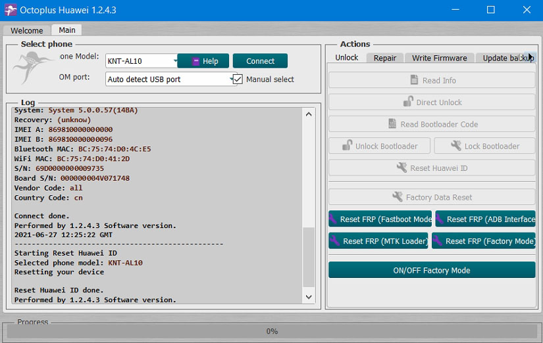Click 'Selected phone model: KNT-AL10' log line
Image resolution: width=543 pixels, height=343 pixels.
(78, 263)
